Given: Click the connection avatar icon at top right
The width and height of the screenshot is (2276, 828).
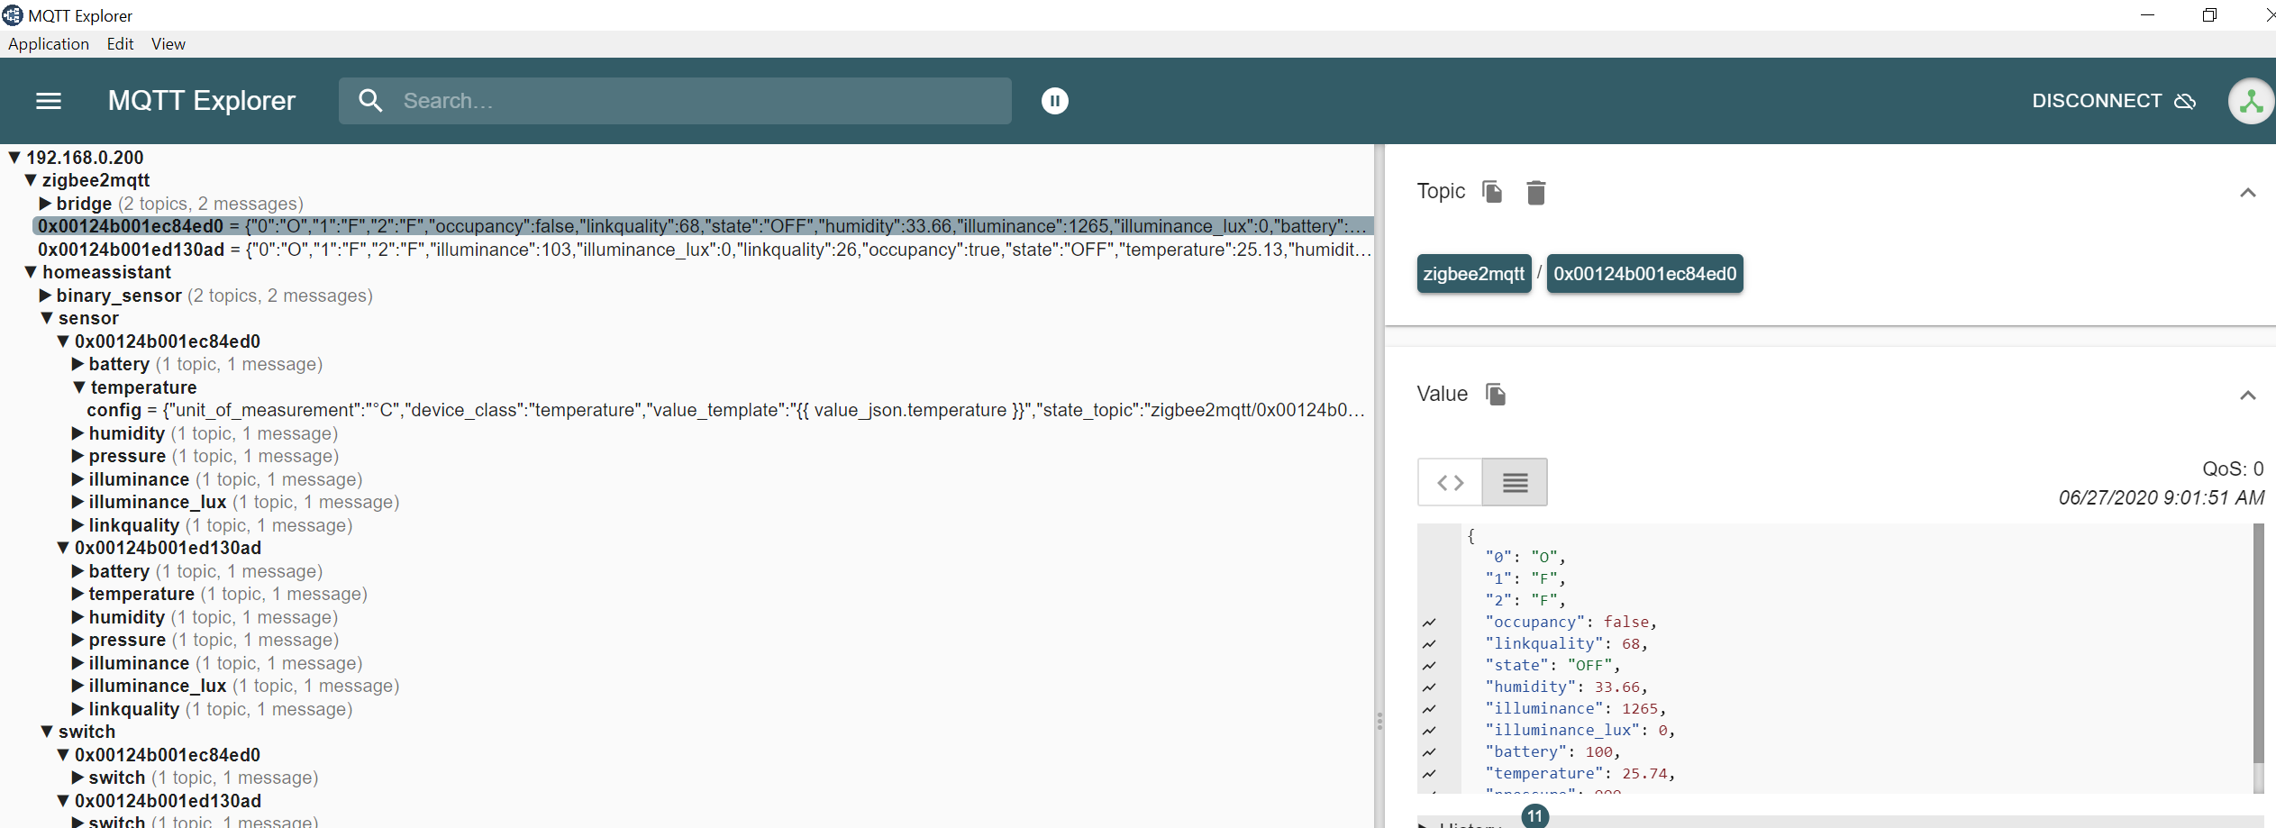Looking at the screenshot, I should 2251,101.
